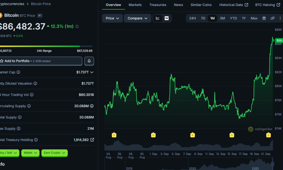Select the 1Y time range
The width and height of the screenshot is (283, 170).
click(x=244, y=18)
